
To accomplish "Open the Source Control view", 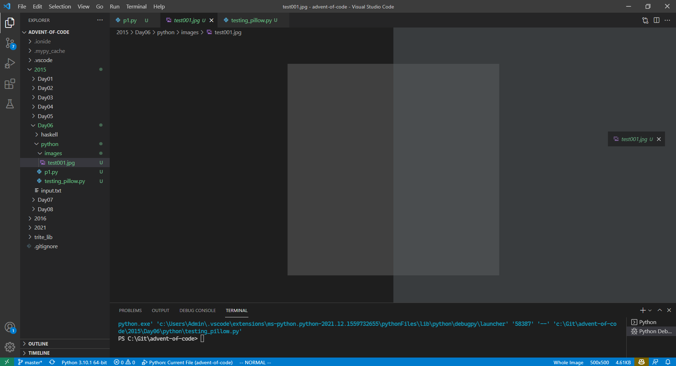I will 10,43.
